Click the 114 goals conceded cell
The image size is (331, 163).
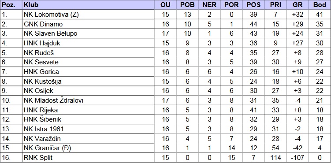275,158
